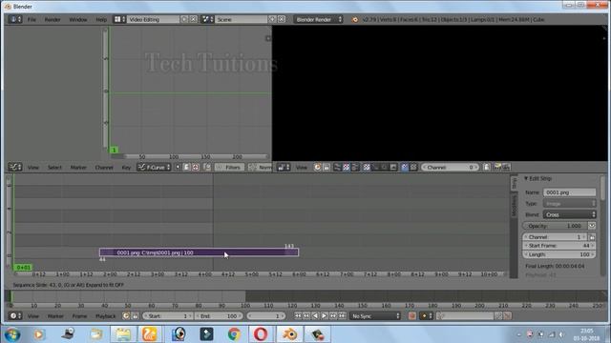Image resolution: width=611 pixels, height=343 pixels.
Task: Add new screen layout with plus button
Action: tap(184, 19)
